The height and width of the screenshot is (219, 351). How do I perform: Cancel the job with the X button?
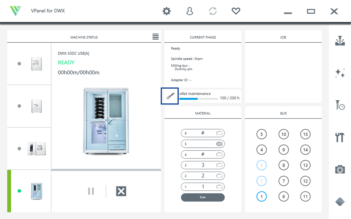coord(121,191)
